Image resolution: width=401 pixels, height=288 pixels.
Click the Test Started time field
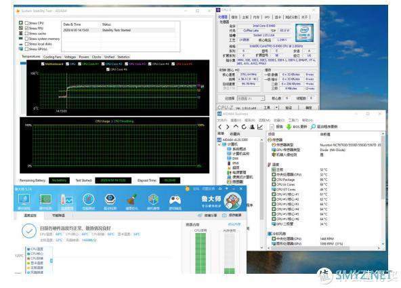(113, 180)
